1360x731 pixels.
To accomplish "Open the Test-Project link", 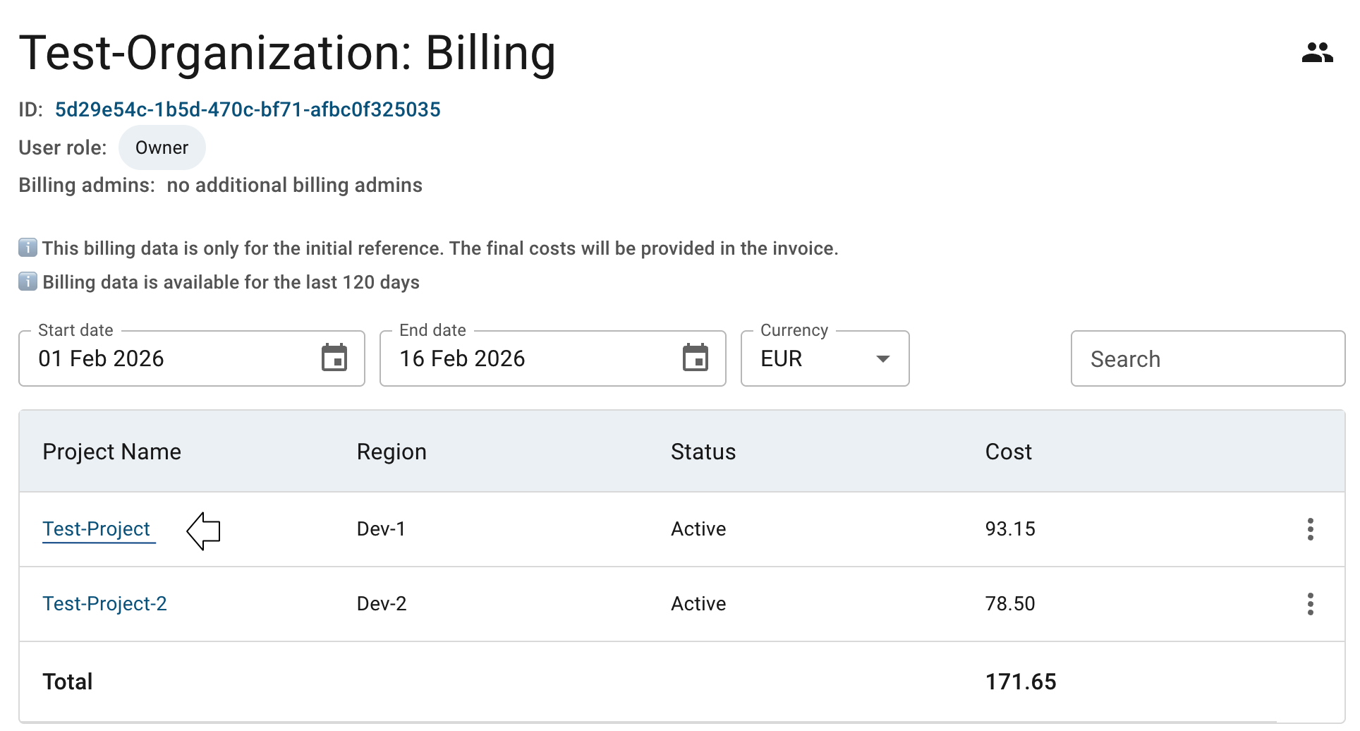I will 97,529.
